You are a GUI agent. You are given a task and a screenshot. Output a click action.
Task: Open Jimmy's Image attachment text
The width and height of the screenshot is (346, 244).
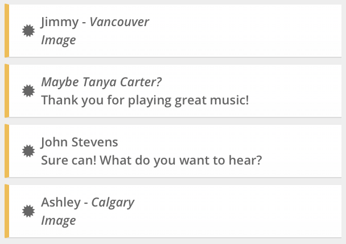[59, 40]
